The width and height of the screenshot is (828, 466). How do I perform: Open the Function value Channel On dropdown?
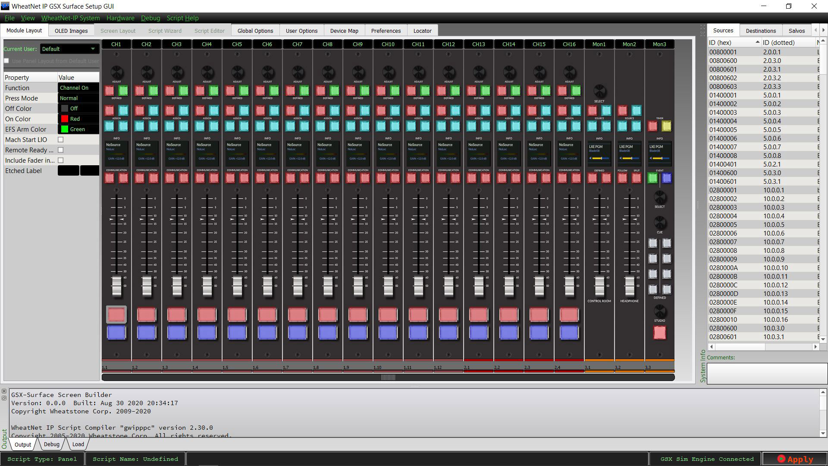[78, 88]
